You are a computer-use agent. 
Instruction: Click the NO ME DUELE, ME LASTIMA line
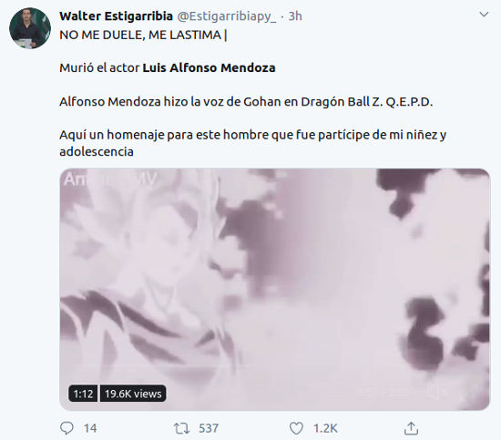pyautogui.click(x=143, y=35)
